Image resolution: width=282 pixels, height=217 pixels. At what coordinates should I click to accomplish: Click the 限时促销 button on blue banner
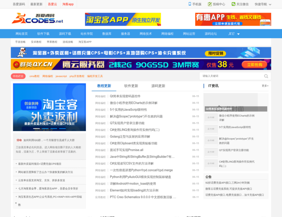coord(216,53)
